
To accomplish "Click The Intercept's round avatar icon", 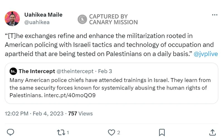I will coord(13,71).
